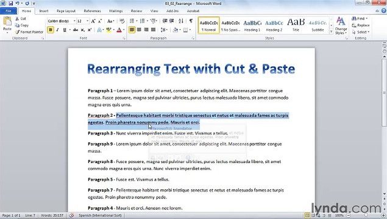Switch to the Page Layout tab

click(x=66, y=11)
